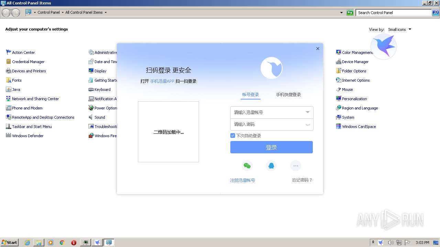Image resolution: width=440 pixels, height=247 pixels.
Task: Open Taskbar and Start Menu icon
Action: point(9,126)
